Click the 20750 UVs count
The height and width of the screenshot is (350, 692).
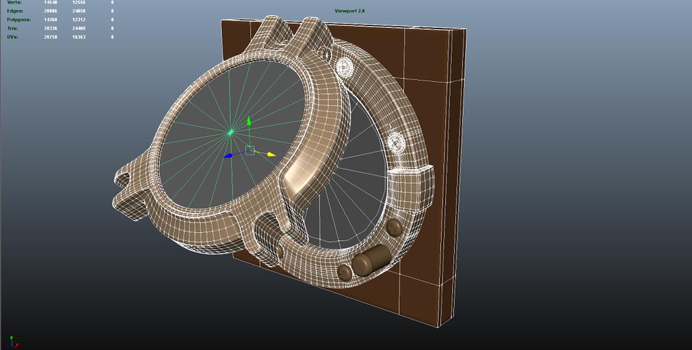(50, 37)
